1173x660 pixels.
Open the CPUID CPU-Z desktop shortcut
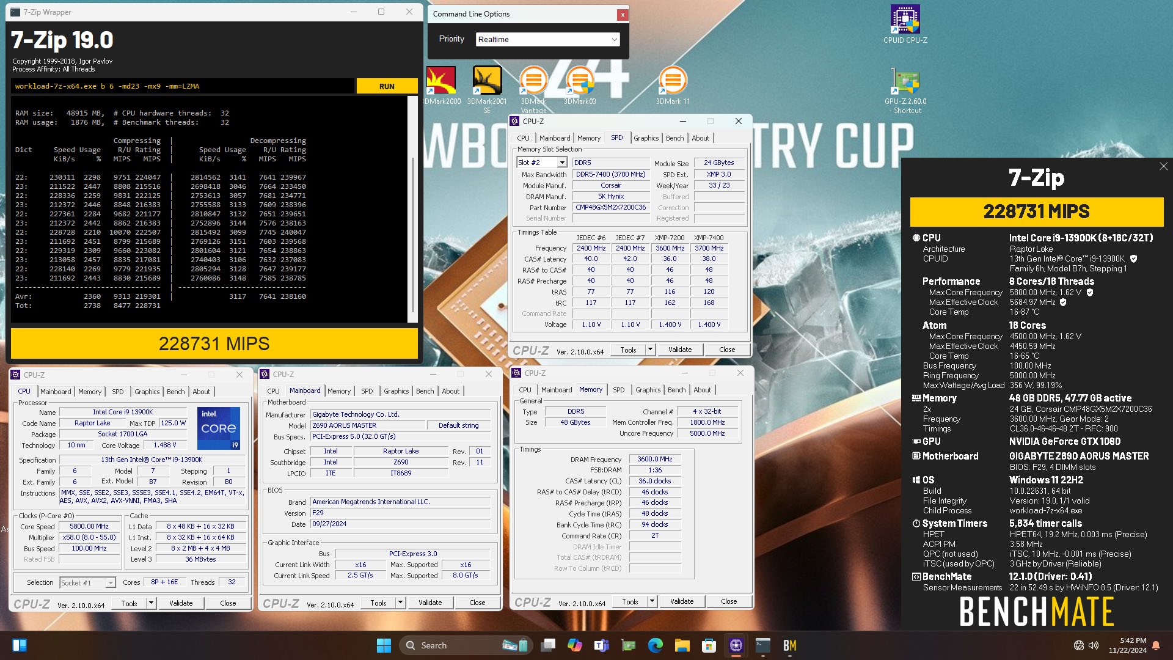pos(905,24)
